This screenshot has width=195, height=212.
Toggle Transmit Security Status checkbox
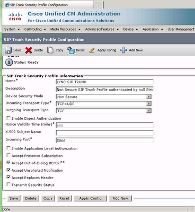8,184
